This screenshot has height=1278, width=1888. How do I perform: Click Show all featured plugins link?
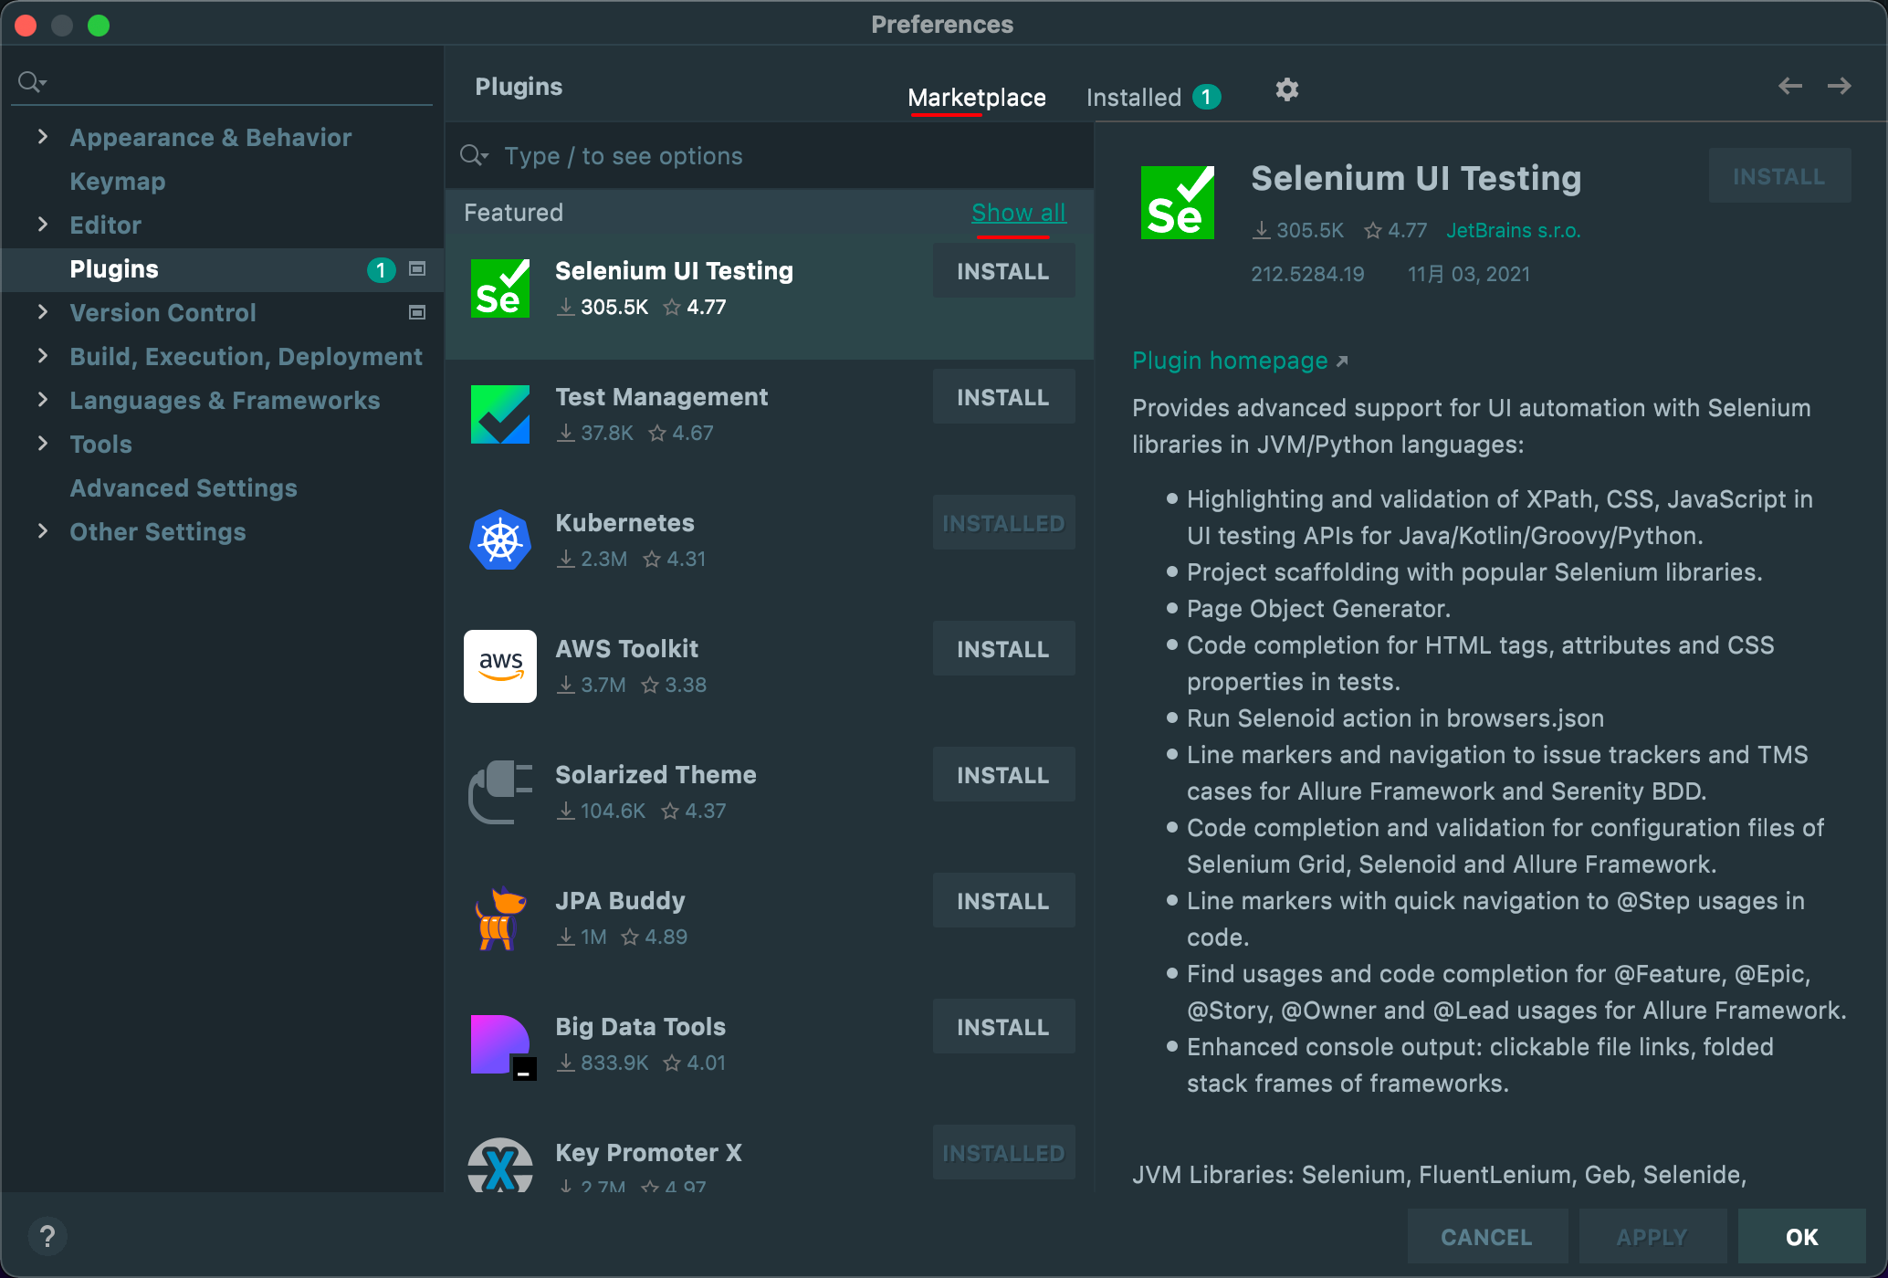1018,213
